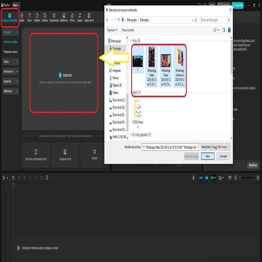
Task: Open the Efectos panel in CapCut
Action: point(45,18)
